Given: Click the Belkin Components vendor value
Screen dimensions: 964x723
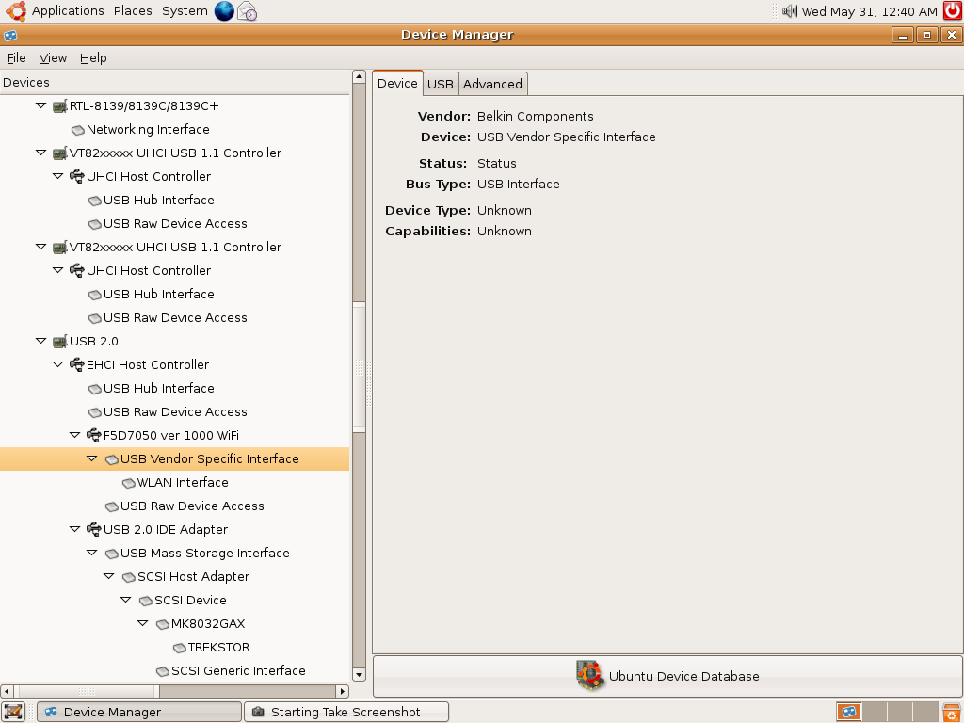Looking at the screenshot, I should click(x=536, y=116).
